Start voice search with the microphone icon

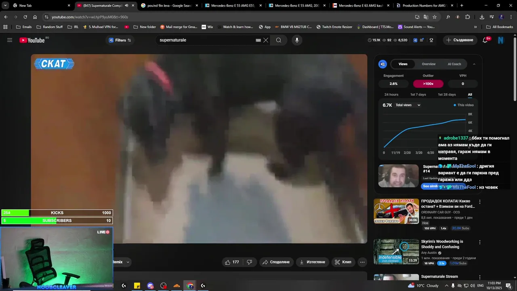[x=297, y=40]
